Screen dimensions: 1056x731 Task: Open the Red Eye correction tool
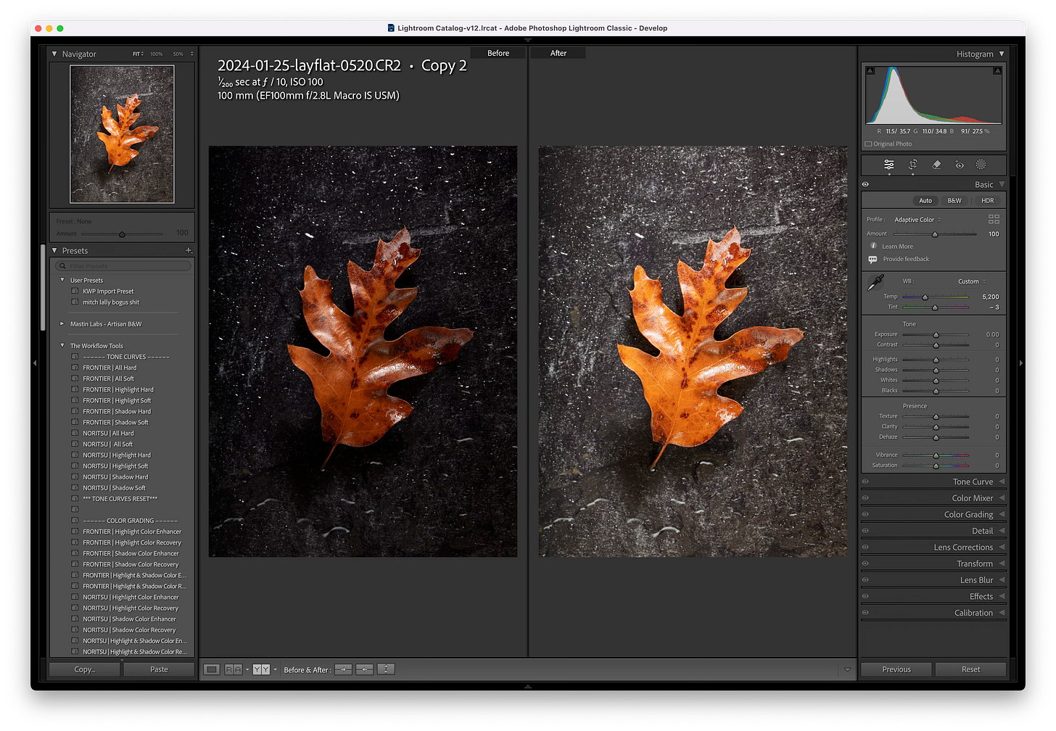959,165
